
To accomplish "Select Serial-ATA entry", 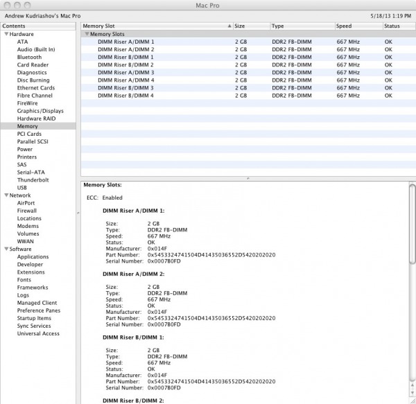I will (x=31, y=173).
